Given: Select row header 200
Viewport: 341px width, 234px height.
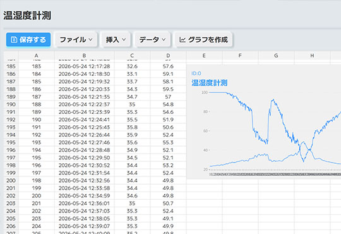Looking at the screenshot, I should click(x=11, y=180).
